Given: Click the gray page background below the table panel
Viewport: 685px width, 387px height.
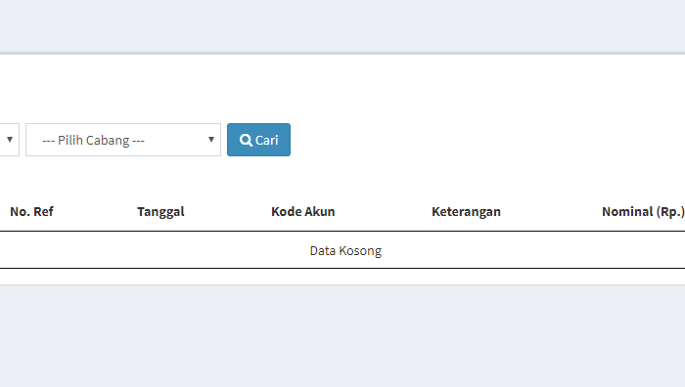Looking at the screenshot, I should pyautogui.click(x=342, y=336).
